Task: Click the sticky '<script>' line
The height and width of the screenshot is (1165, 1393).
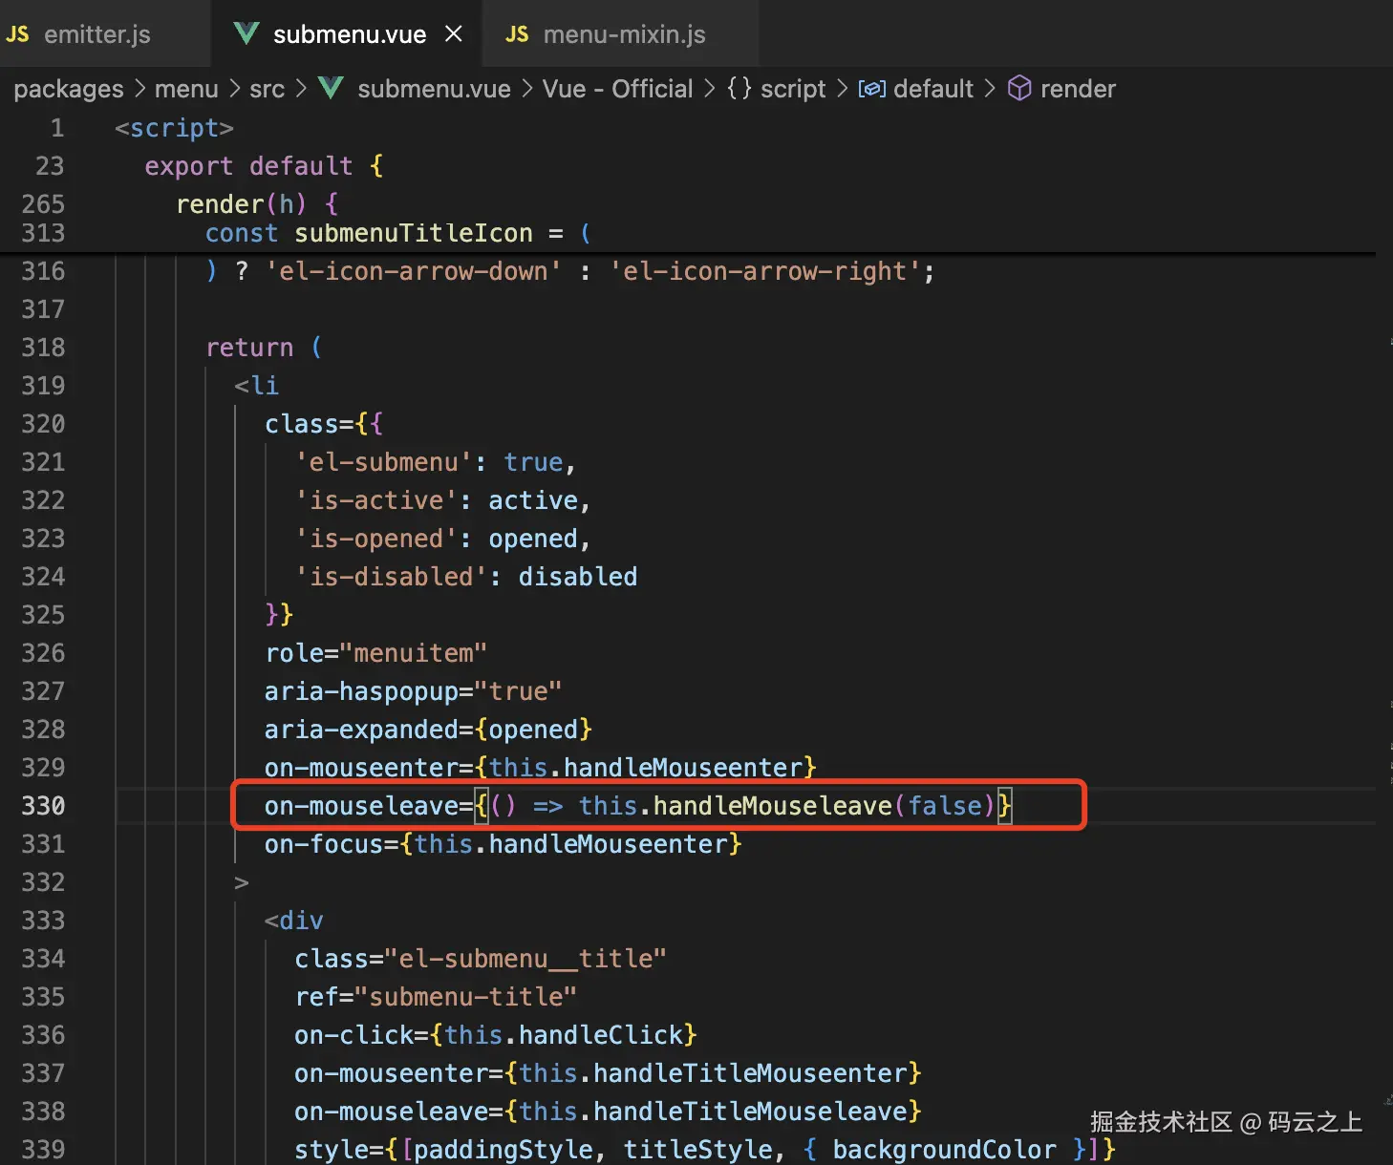Action: point(174,128)
